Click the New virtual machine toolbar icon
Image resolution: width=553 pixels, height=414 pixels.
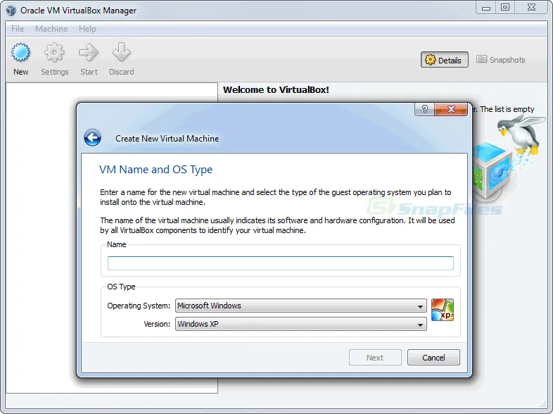21,54
